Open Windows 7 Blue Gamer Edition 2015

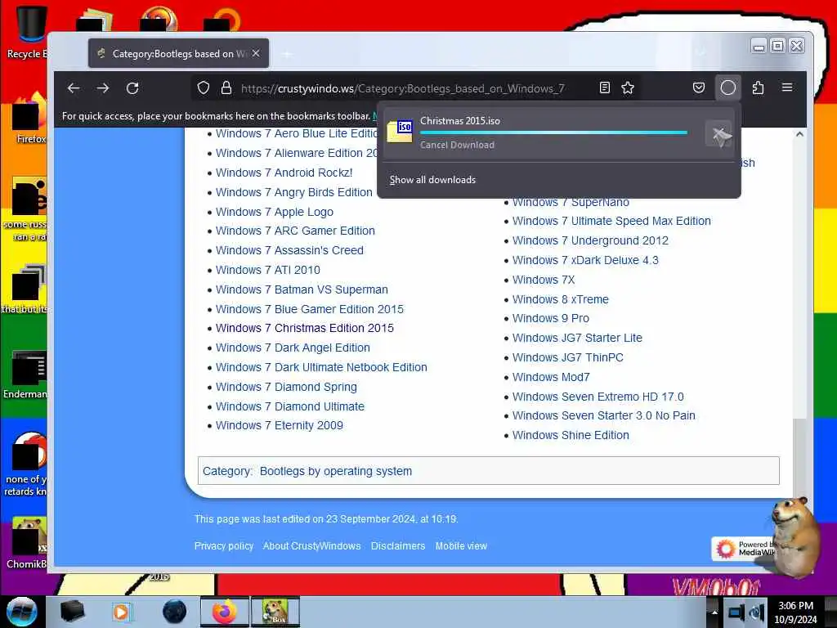310,309
